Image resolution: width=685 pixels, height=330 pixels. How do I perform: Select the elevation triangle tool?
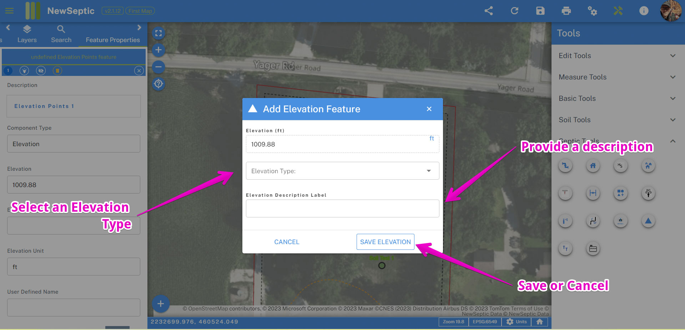pos(648,221)
